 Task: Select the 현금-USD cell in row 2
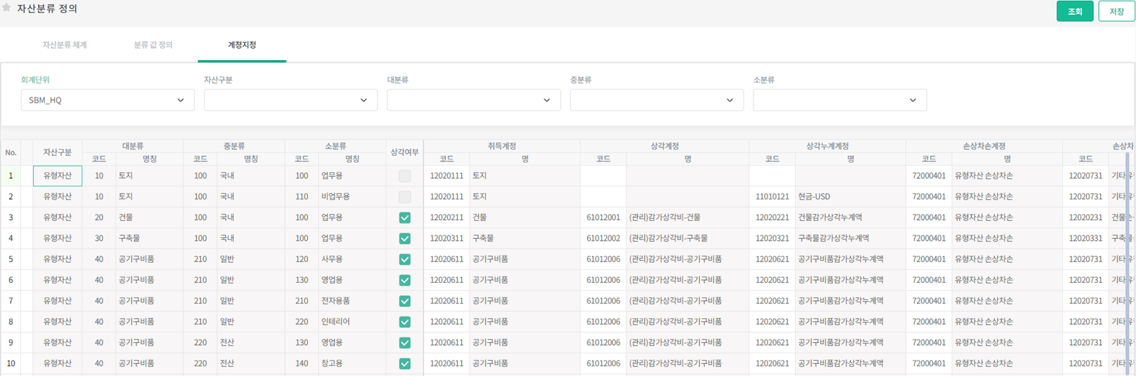pyautogui.click(x=850, y=197)
